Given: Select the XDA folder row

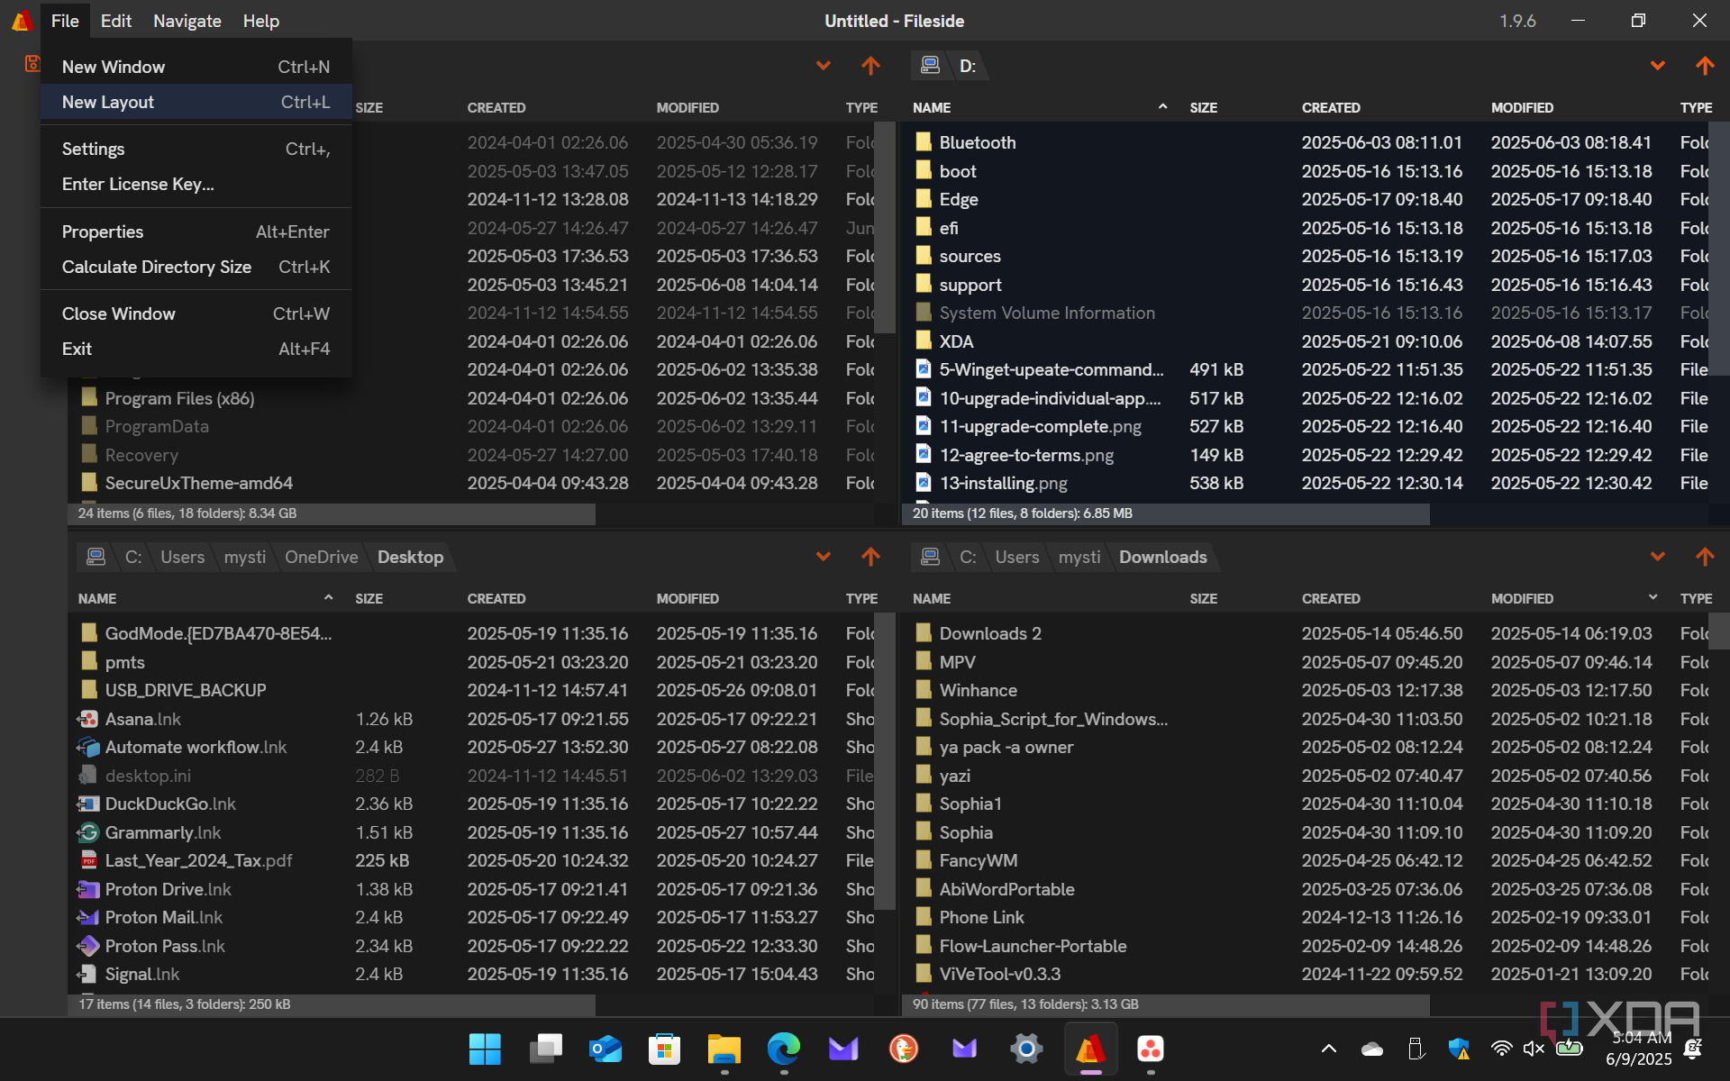Looking at the screenshot, I should pos(1304,341).
